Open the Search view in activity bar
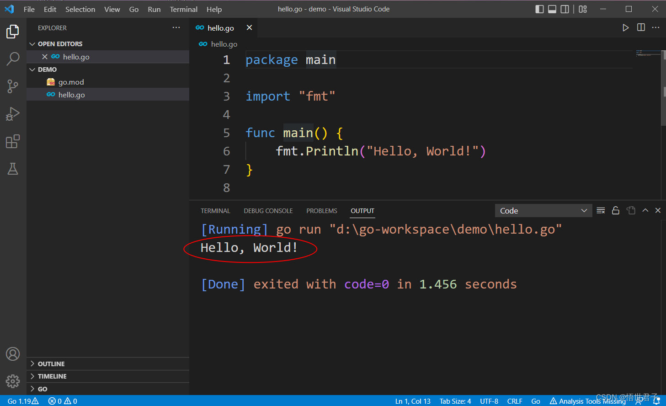Image resolution: width=666 pixels, height=406 pixels. [13, 59]
